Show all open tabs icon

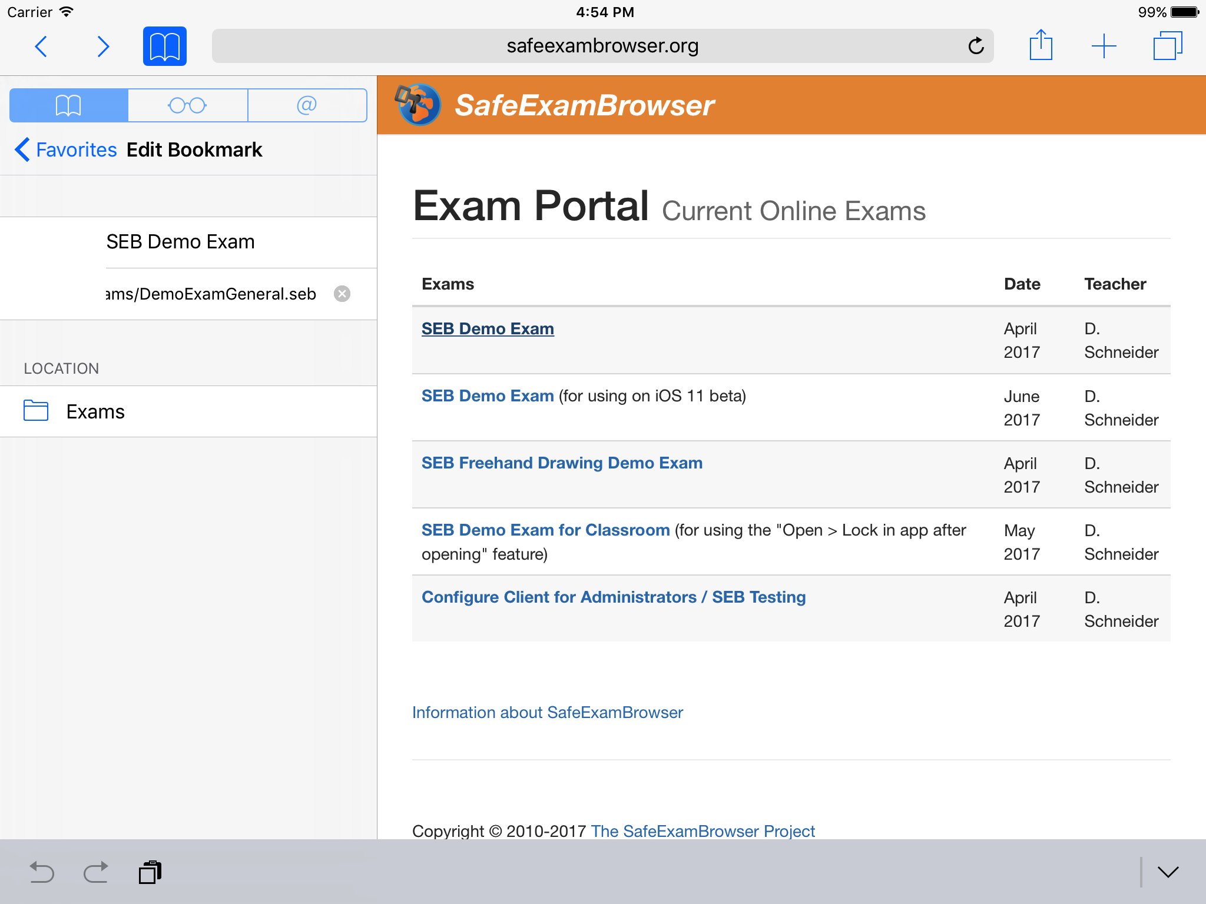coord(1167,46)
